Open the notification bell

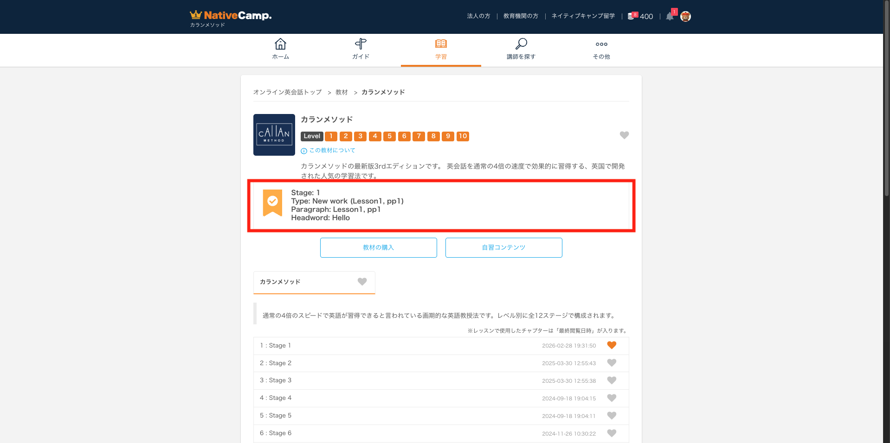(x=670, y=17)
